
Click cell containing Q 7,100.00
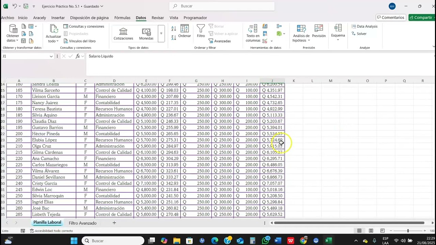[146, 183]
